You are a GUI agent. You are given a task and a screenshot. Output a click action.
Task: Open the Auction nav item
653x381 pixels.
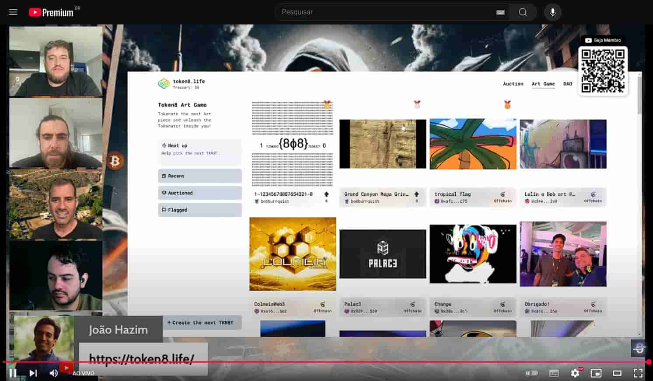[513, 84]
